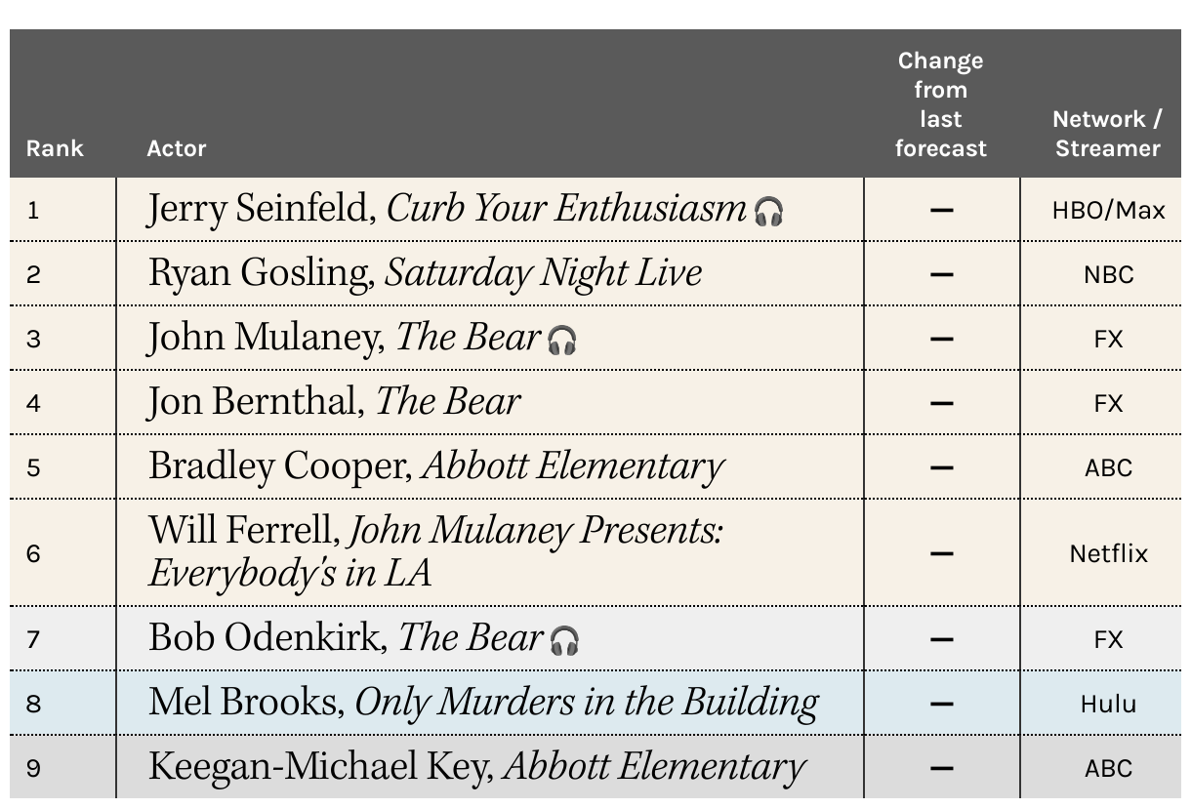Click Hulu network cell
The height and width of the screenshot is (808, 1191).
[x=1108, y=704]
